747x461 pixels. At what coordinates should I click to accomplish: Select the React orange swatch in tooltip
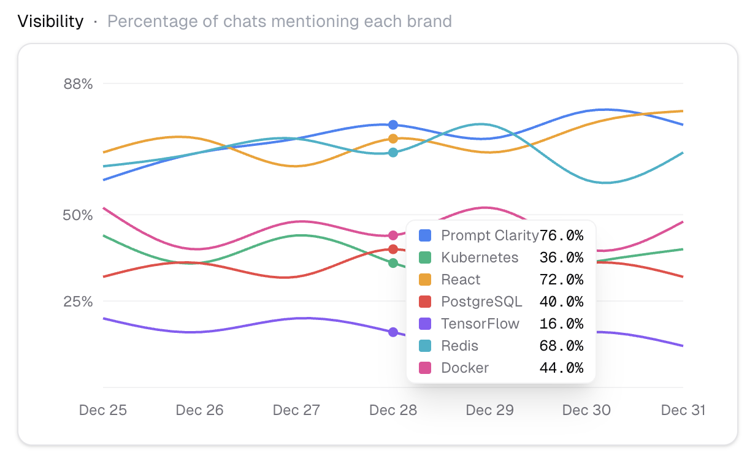[x=425, y=280]
